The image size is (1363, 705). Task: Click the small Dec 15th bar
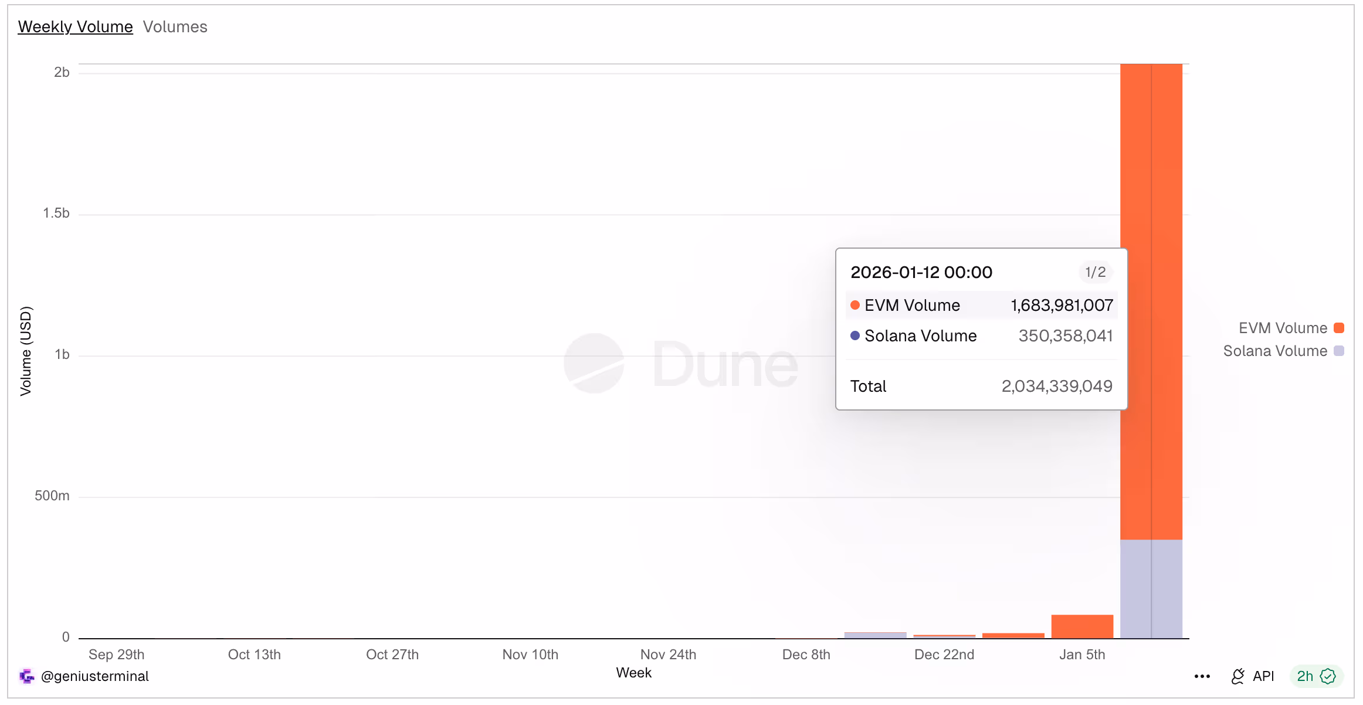click(875, 635)
